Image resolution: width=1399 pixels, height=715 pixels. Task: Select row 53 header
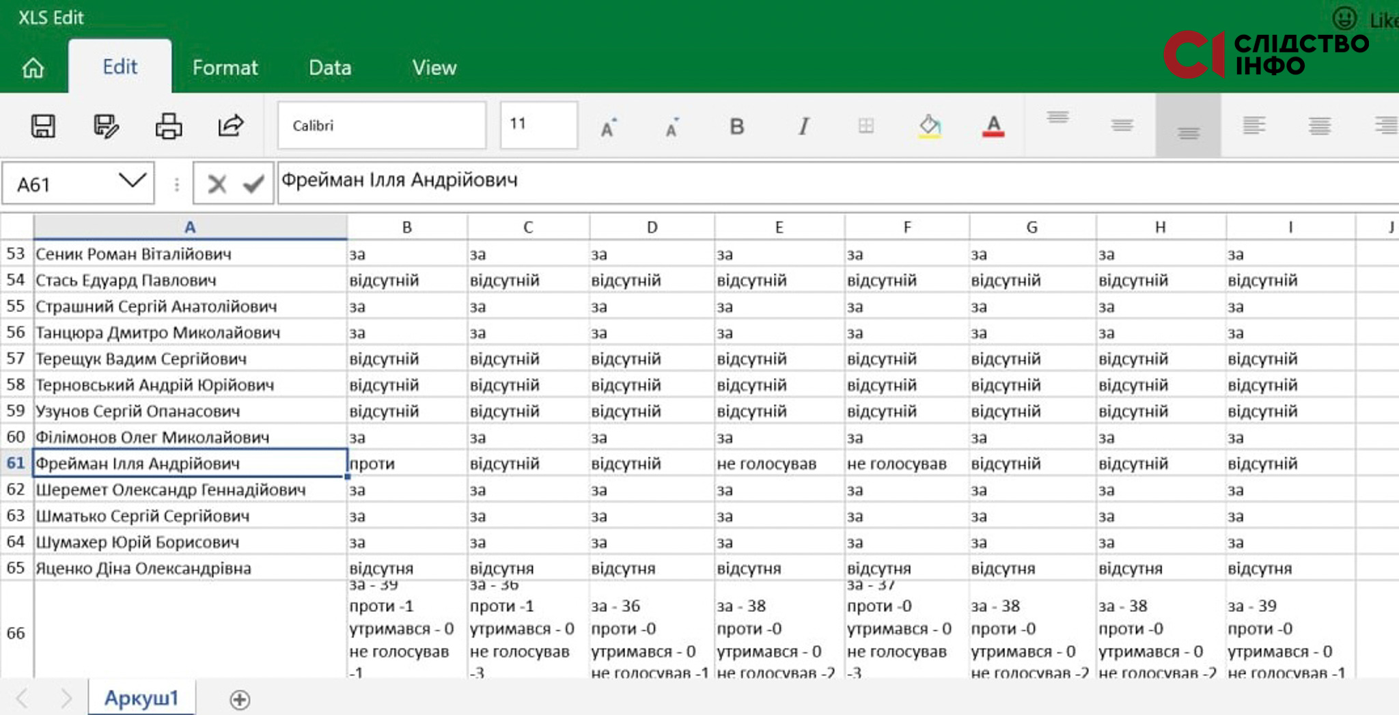tap(16, 254)
